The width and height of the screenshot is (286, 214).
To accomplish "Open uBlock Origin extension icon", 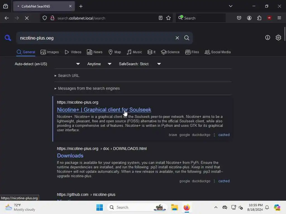I will (x=269, y=18).
